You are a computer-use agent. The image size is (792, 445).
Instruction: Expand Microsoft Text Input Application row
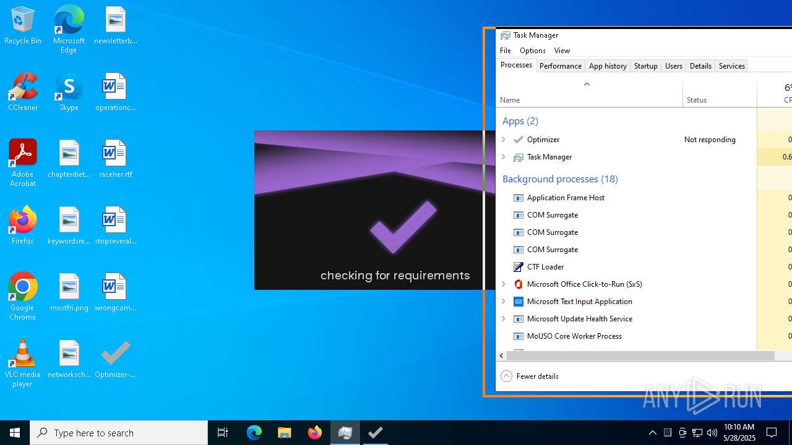pyautogui.click(x=504, y=302)
